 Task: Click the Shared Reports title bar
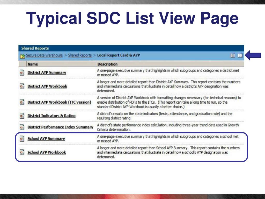(131, 48)
